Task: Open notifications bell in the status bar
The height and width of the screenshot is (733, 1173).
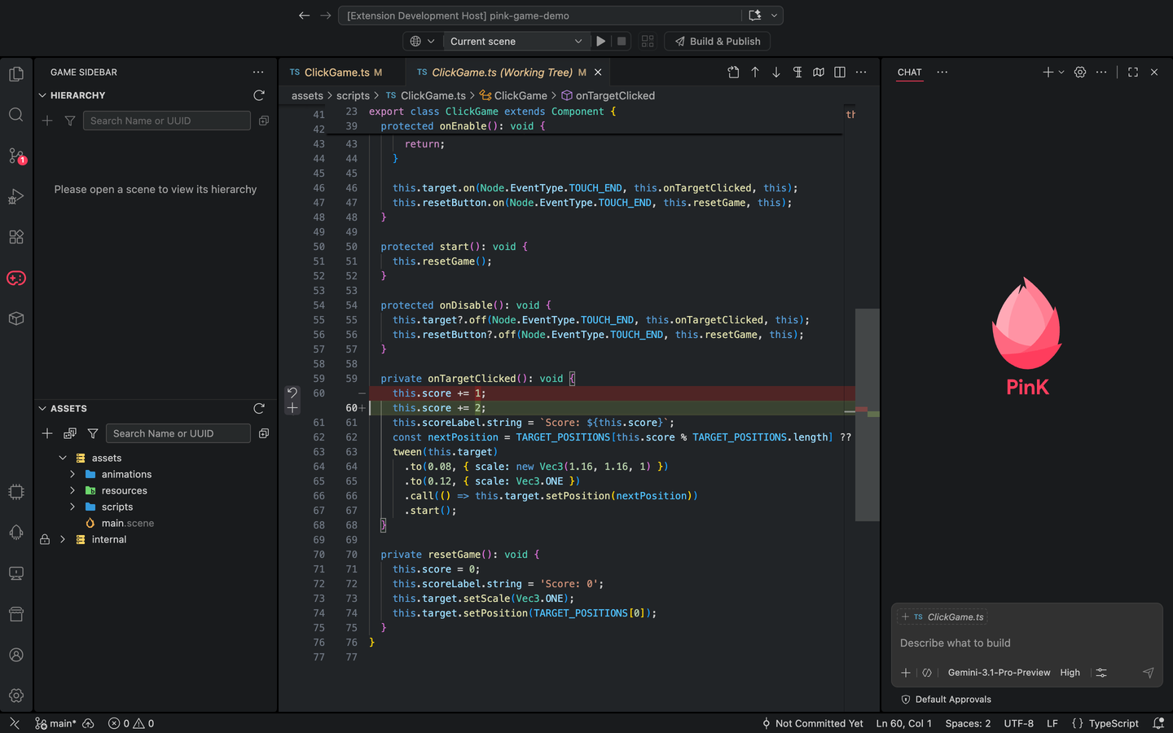Action: pos(1158,723)
